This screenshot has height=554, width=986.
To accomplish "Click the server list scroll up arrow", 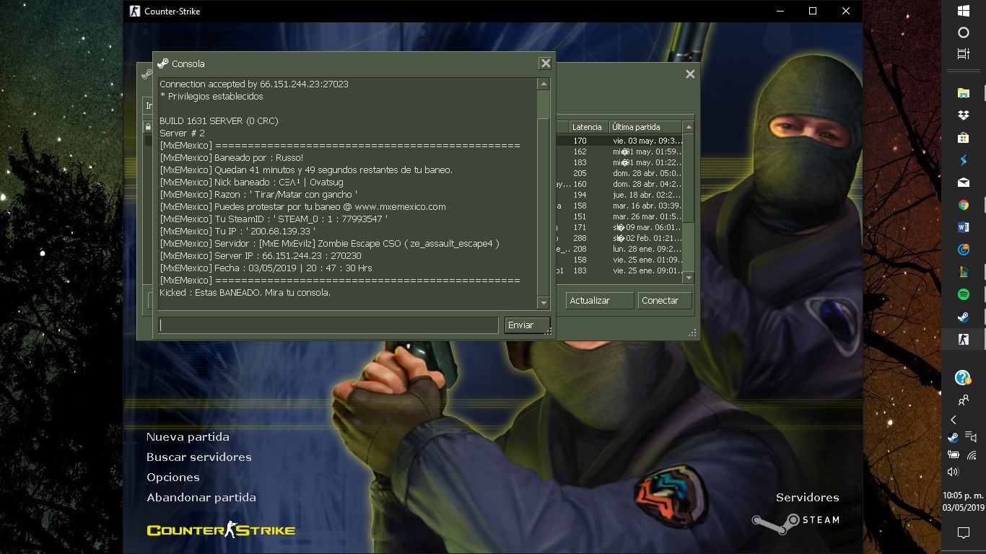I will 689,127.
